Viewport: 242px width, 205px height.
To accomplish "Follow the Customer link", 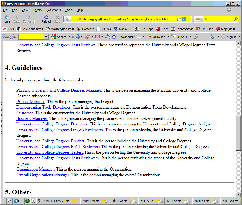I will tap(24, 113).
